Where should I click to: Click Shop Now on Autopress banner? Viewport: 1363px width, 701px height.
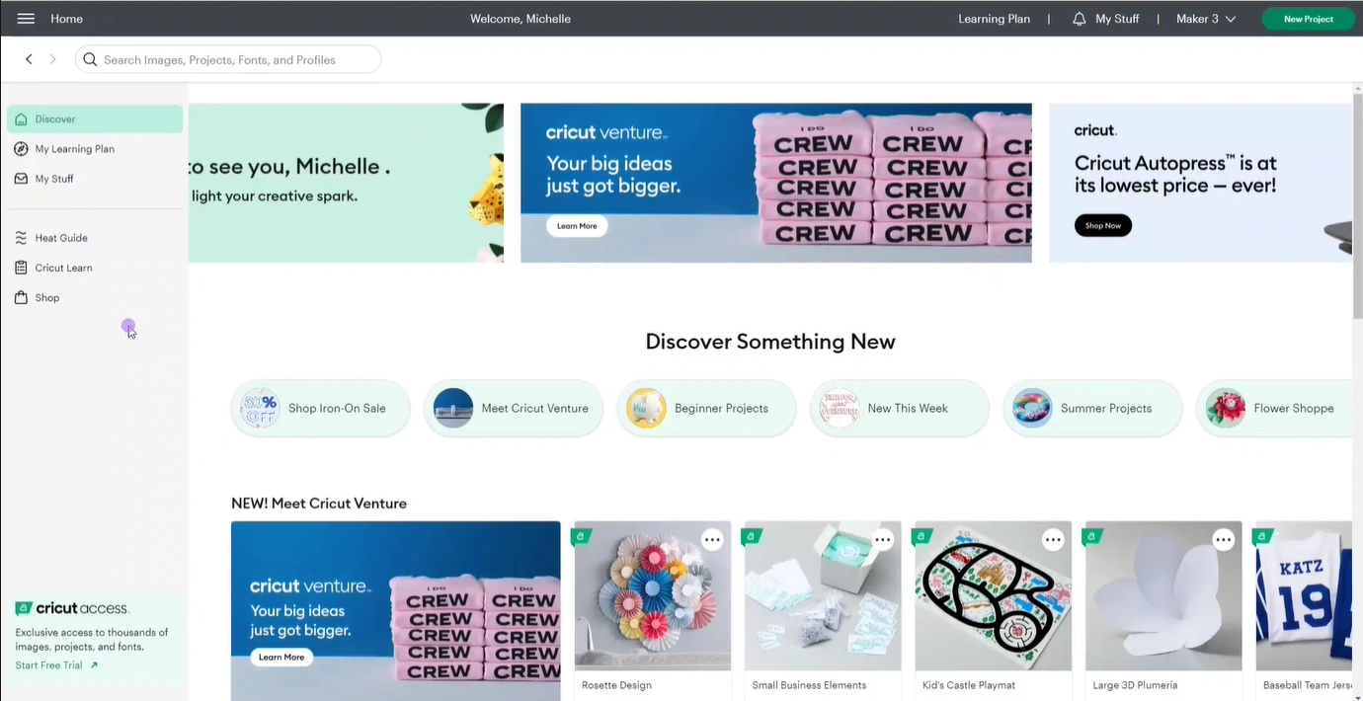pyautogui.click(x=1102, y=226)
